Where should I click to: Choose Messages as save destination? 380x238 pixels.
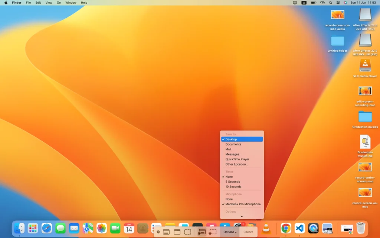click(242, 154)
